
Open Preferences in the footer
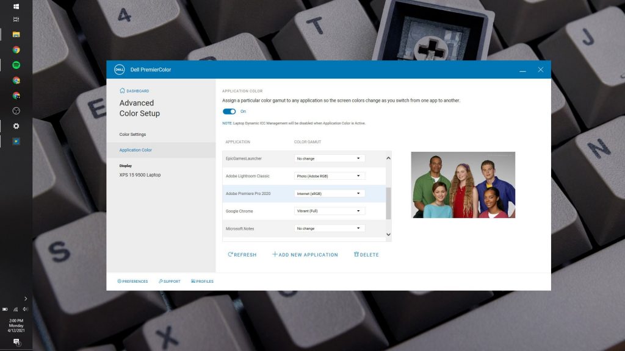[132, 282]
